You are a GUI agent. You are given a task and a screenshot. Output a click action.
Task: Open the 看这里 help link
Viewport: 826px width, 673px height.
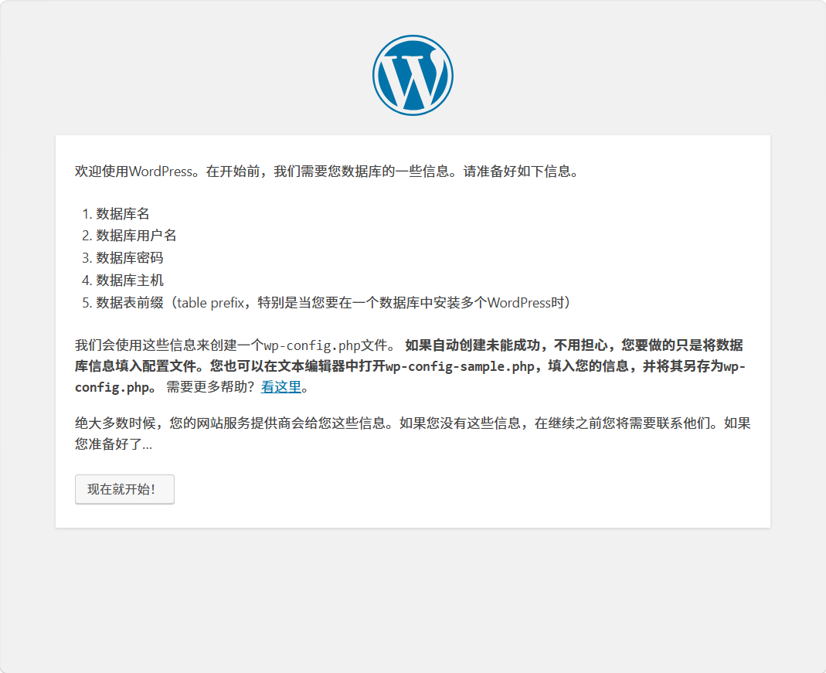pyautogui.click(x=281, y=387)
